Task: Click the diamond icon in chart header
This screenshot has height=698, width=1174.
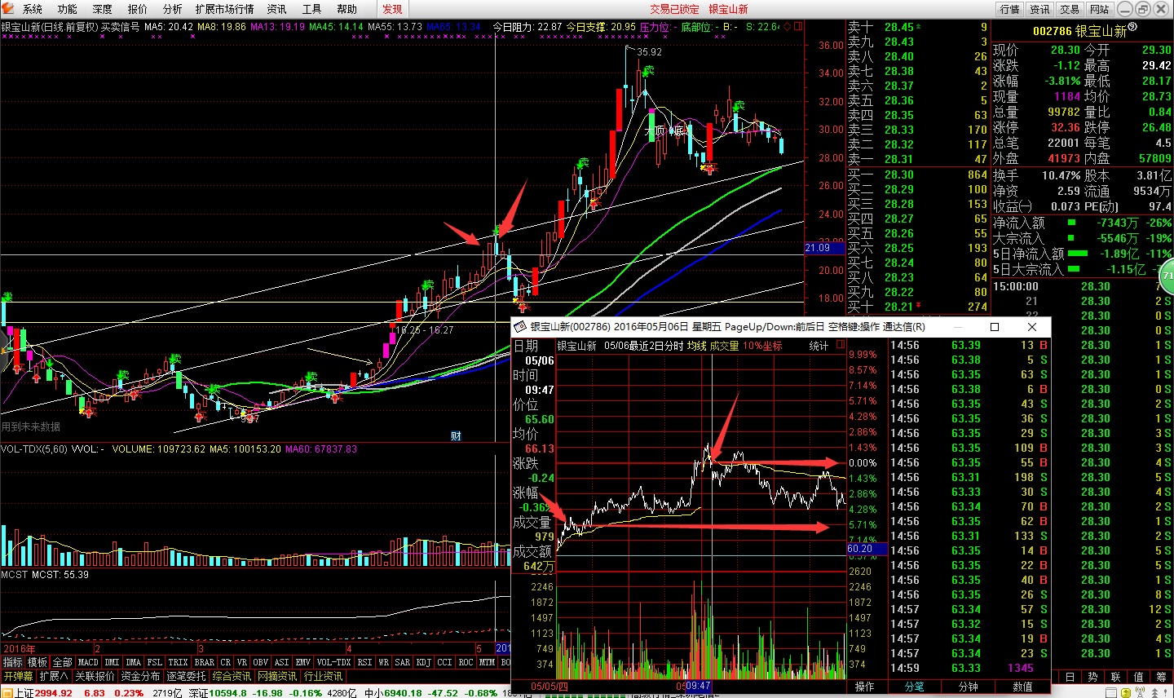Action: click(786, 27)
